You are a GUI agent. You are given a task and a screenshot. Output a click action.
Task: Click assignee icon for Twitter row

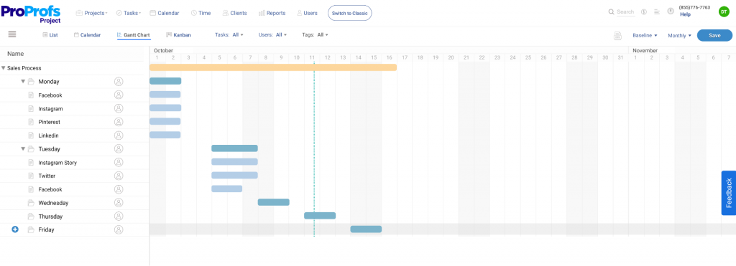coord(119,176)
